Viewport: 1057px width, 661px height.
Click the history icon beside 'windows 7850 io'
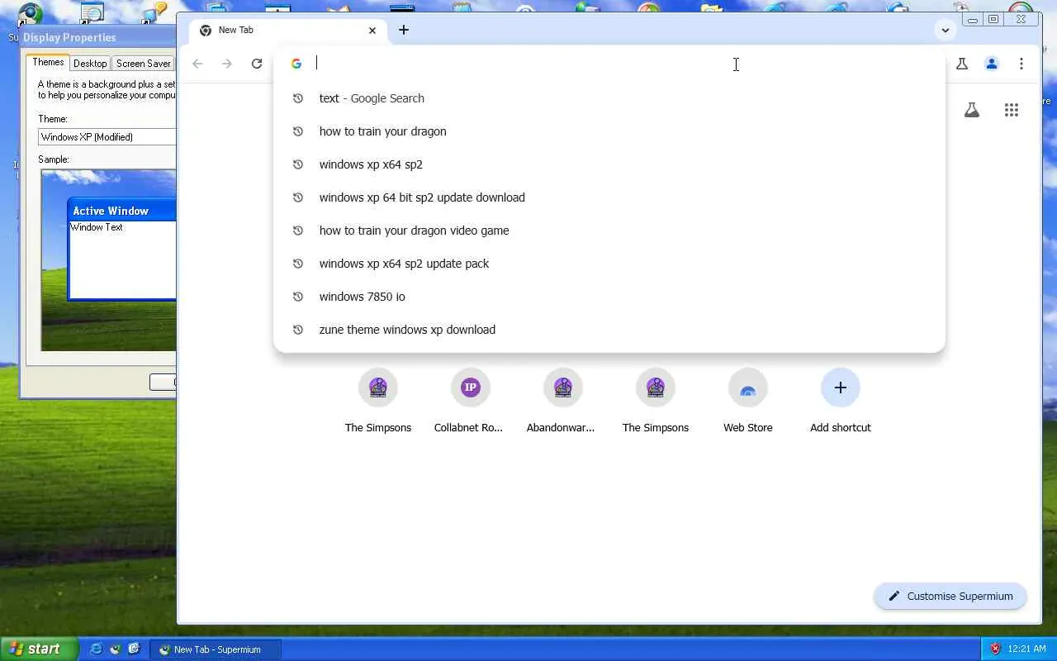click(298, 297)
